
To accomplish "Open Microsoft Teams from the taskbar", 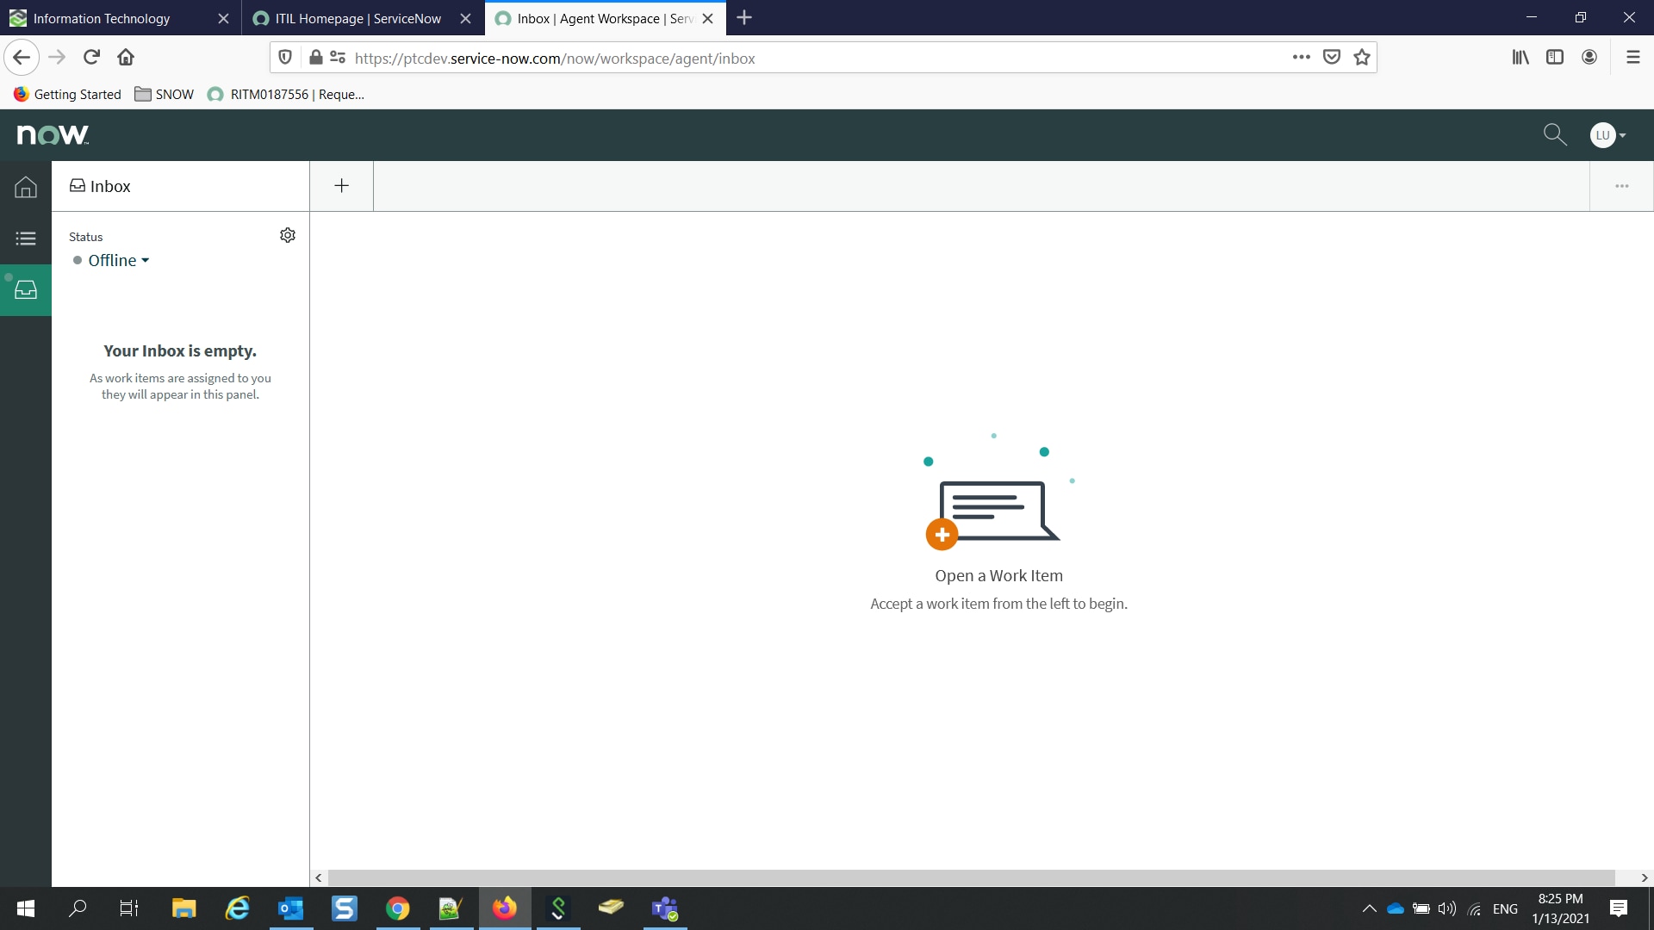I will (665, 908).
